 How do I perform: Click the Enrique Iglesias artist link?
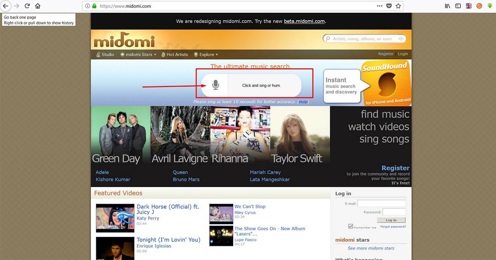154,246
